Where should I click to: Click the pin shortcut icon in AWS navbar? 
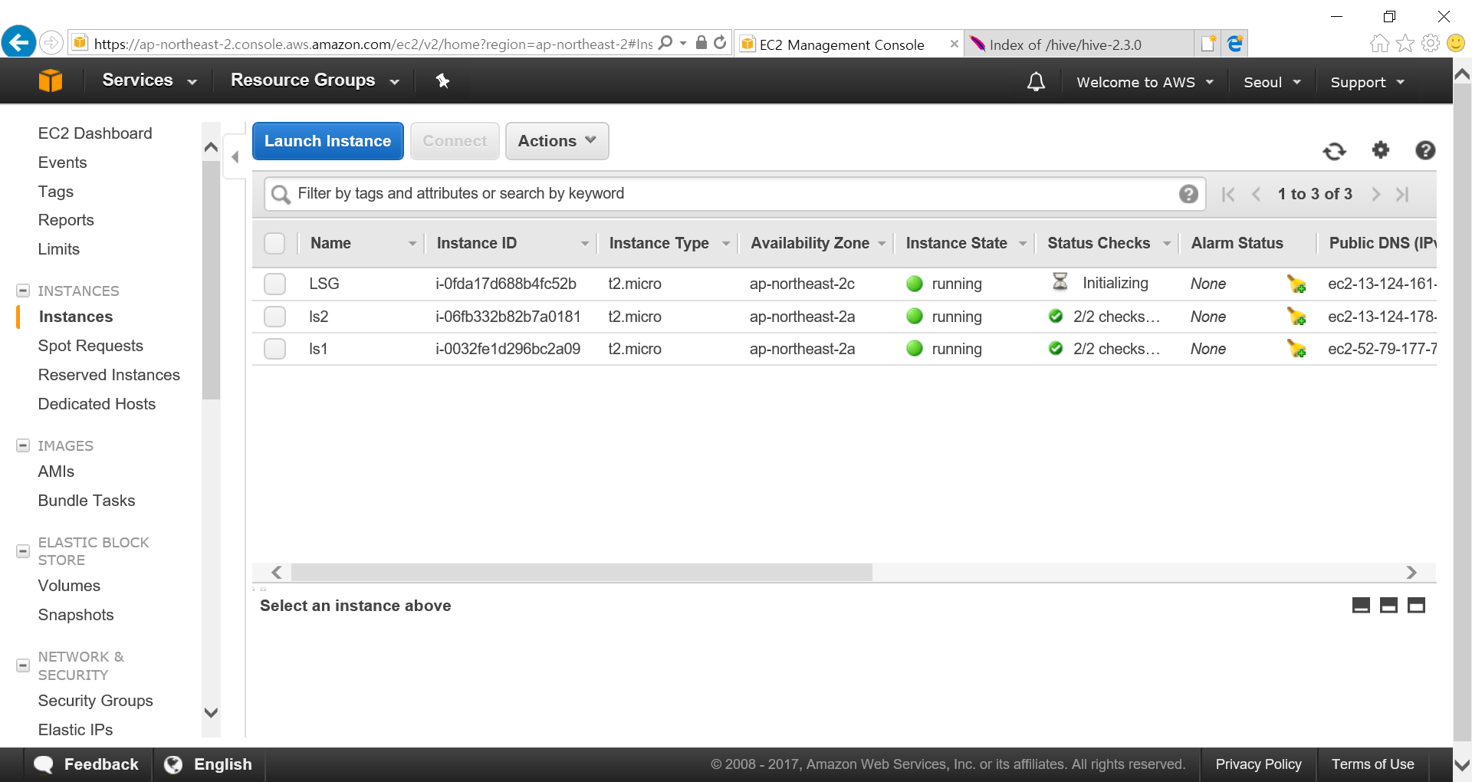click(x=442, y=80)
